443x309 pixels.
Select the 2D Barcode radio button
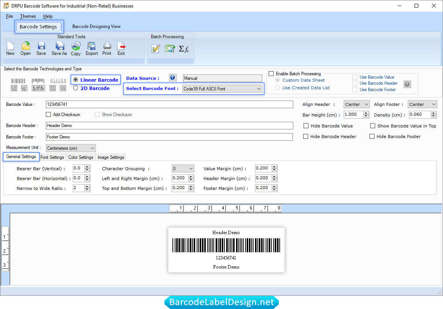[76, 88]
